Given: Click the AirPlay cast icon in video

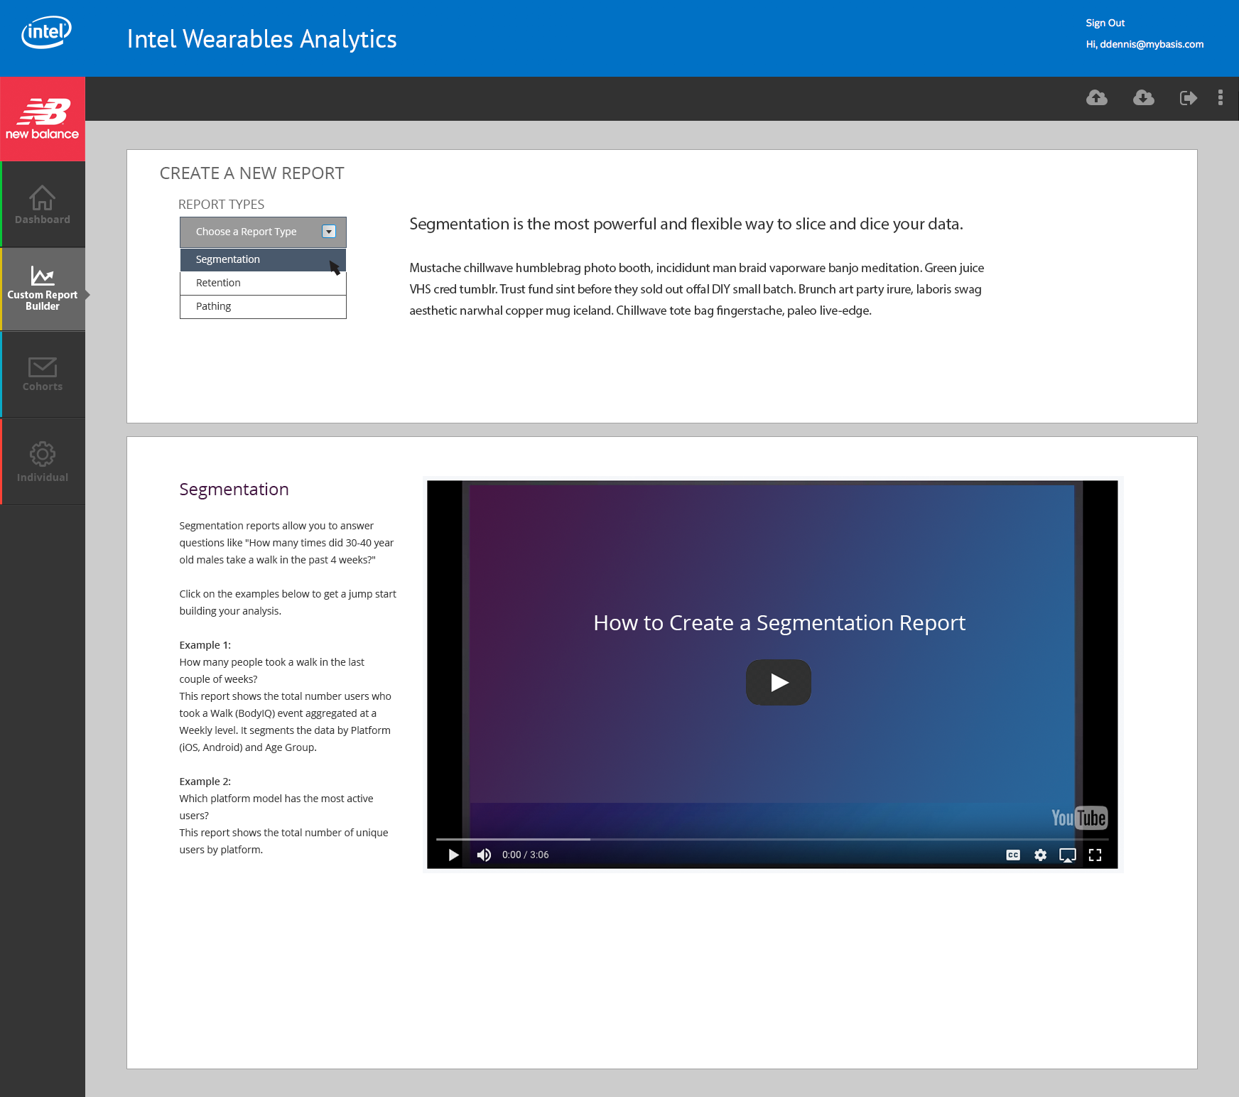Looking at the screenshot, I should click(x=1068, y=855).
